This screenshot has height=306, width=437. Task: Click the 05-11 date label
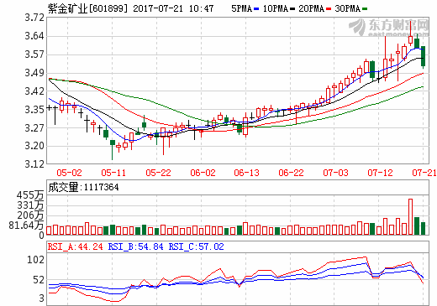tap(113, 173)
